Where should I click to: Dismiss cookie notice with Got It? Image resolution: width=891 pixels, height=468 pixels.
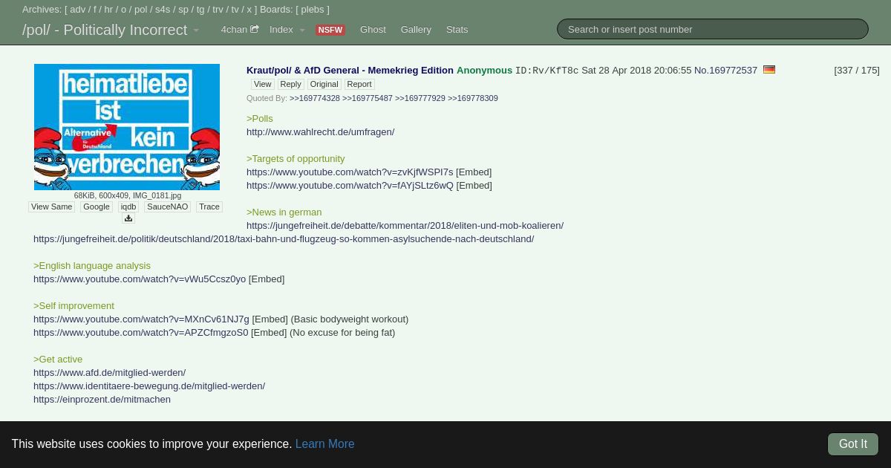(x=853, y=443)
